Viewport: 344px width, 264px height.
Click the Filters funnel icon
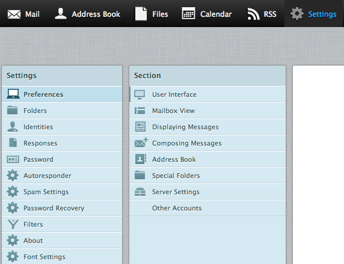click(x=13, y=224)
